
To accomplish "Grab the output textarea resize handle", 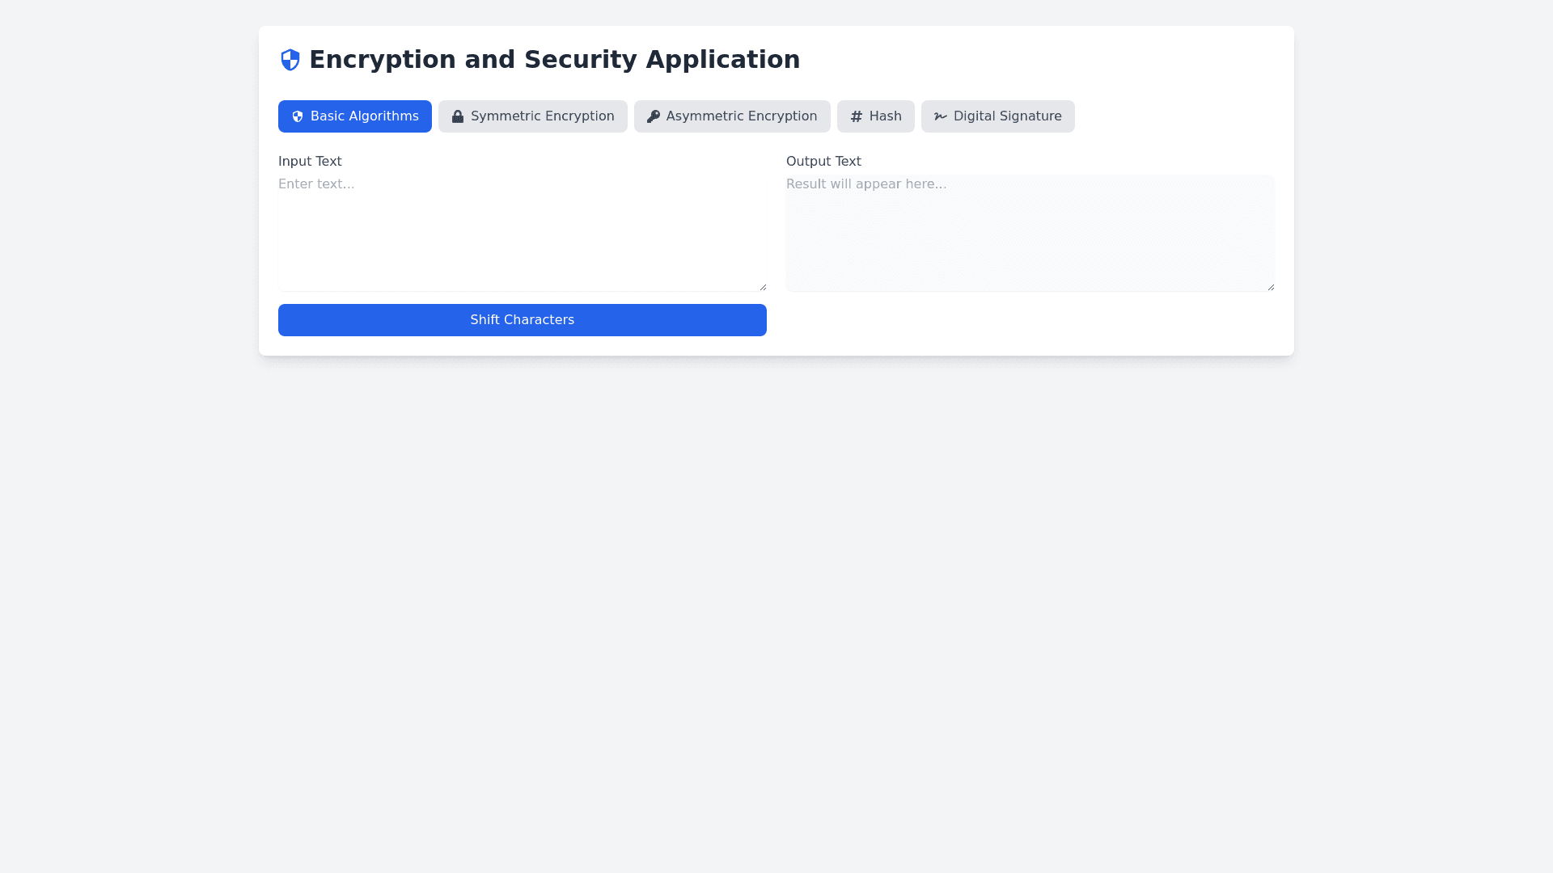I will pyautogui.click(x=1271, y=287).
